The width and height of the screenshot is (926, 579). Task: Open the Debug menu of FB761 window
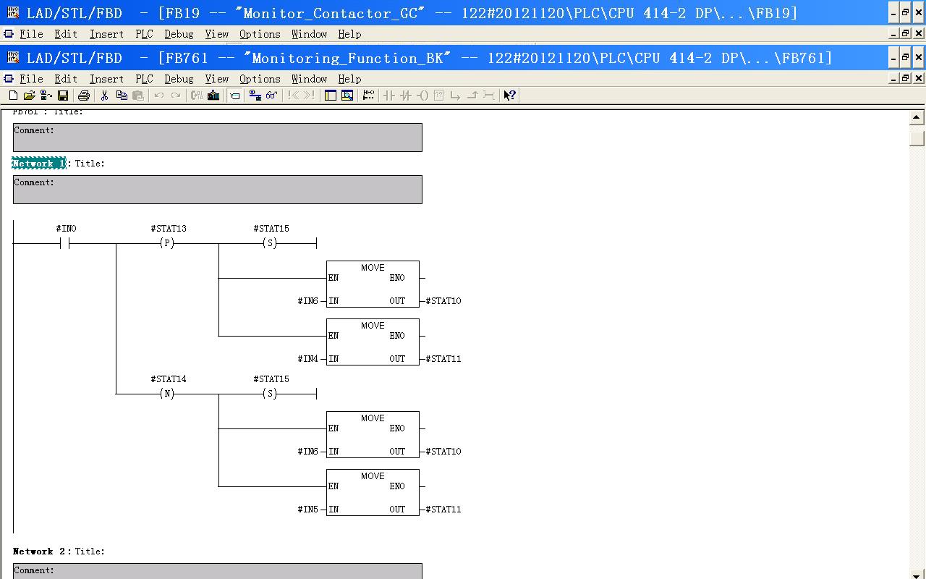tap(179, 79)
